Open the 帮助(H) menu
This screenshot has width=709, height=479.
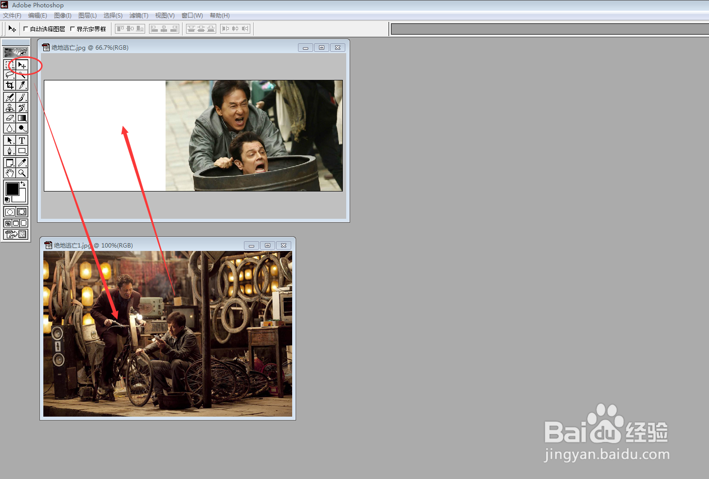click(220, 16)
